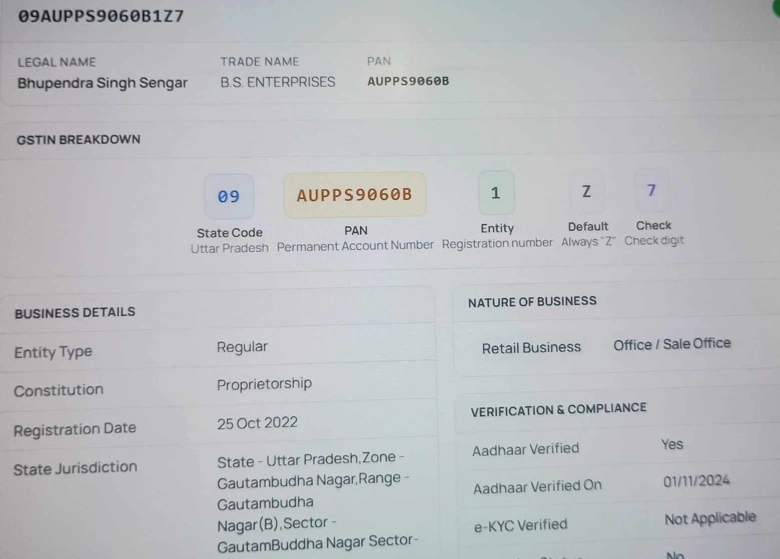Click the entity number 1 chip

click(496, 193)
